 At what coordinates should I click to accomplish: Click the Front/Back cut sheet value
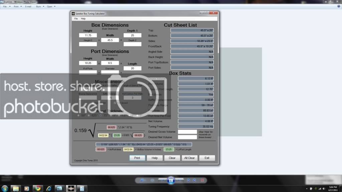[x=192, y=46]
